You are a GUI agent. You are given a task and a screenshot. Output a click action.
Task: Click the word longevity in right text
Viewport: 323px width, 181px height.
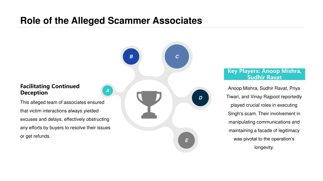click(264, 147)
